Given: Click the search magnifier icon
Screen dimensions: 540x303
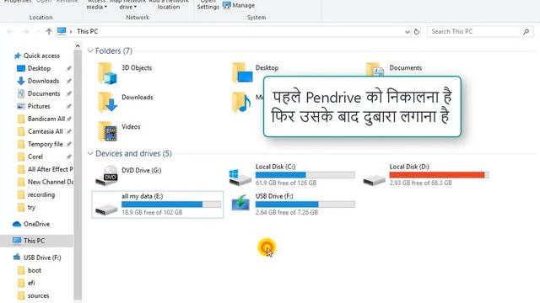Looking at the screenshot, I should pyautogui.click(x=526, y=32).
